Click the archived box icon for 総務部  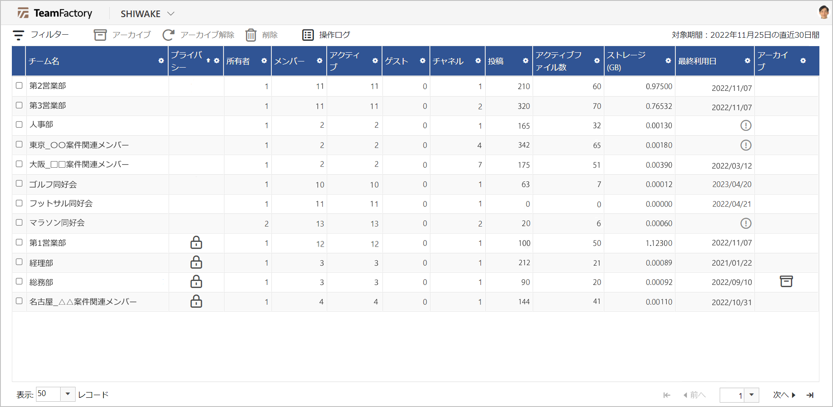click(786, 281)
